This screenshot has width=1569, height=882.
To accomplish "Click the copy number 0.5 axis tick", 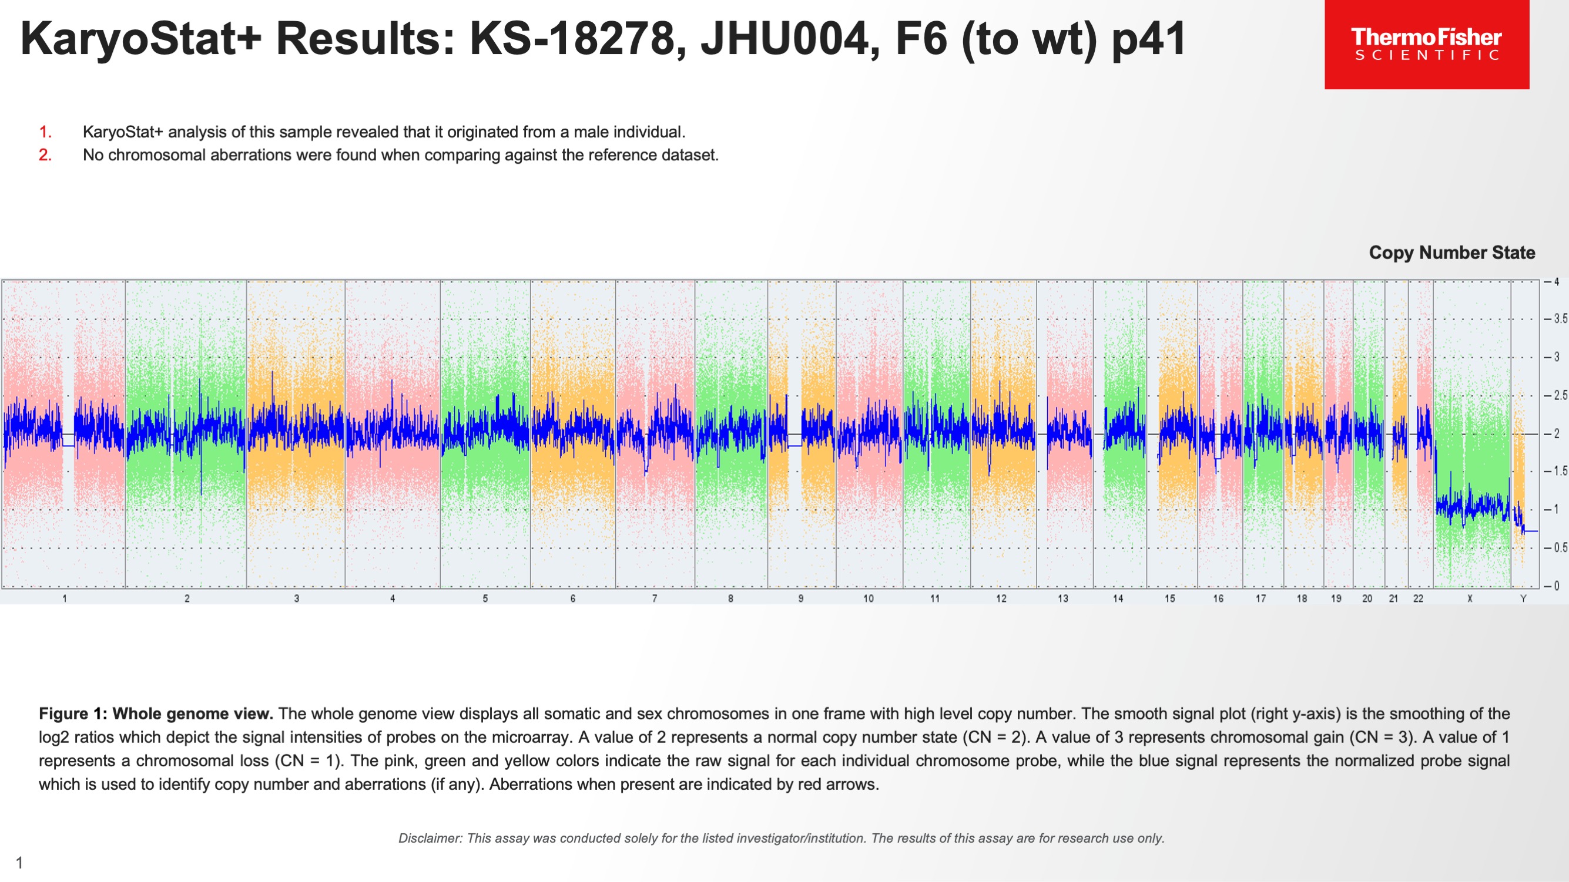I will pos(1557,548).
